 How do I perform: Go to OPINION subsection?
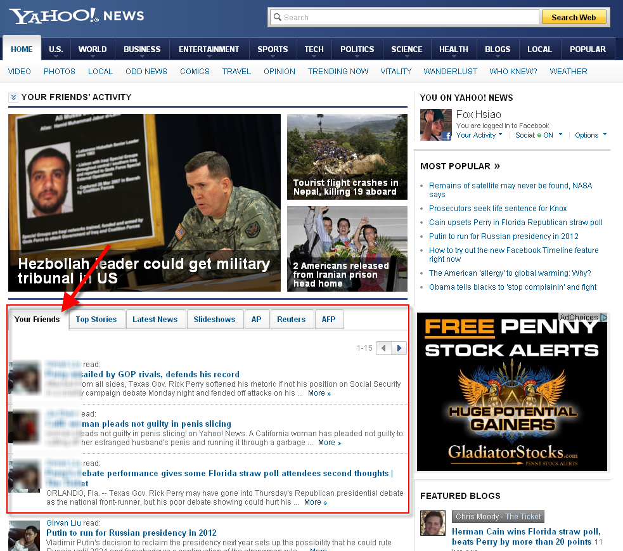pyautogui.click(x=279, y=72)
